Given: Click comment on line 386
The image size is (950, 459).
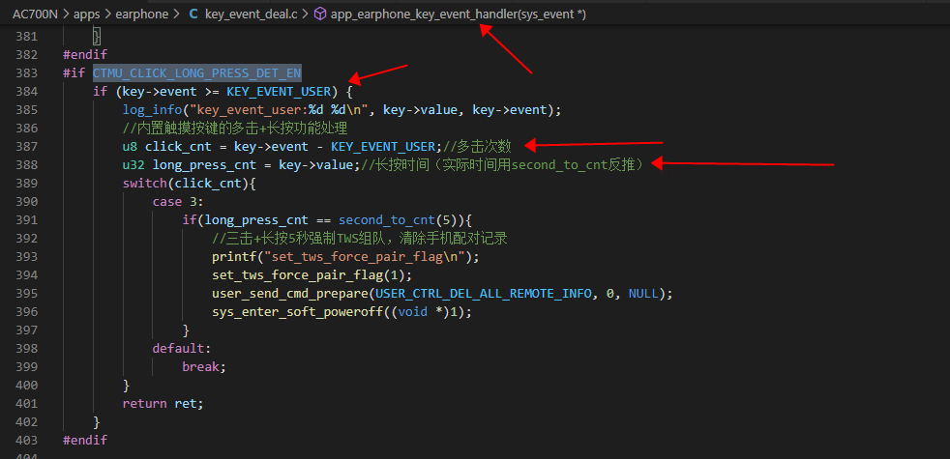Looking at the screenshot, I should [234, 129].
